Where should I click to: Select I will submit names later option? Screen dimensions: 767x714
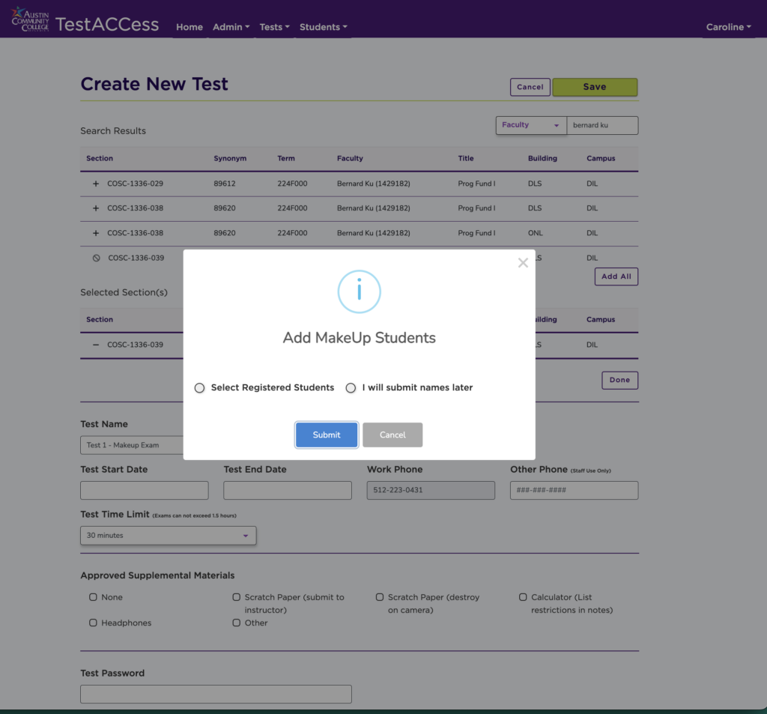(x=351, y=388)
